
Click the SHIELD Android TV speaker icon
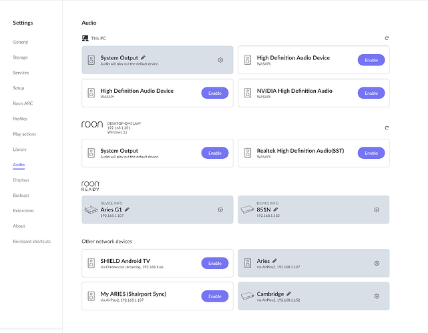click(91, 263)
